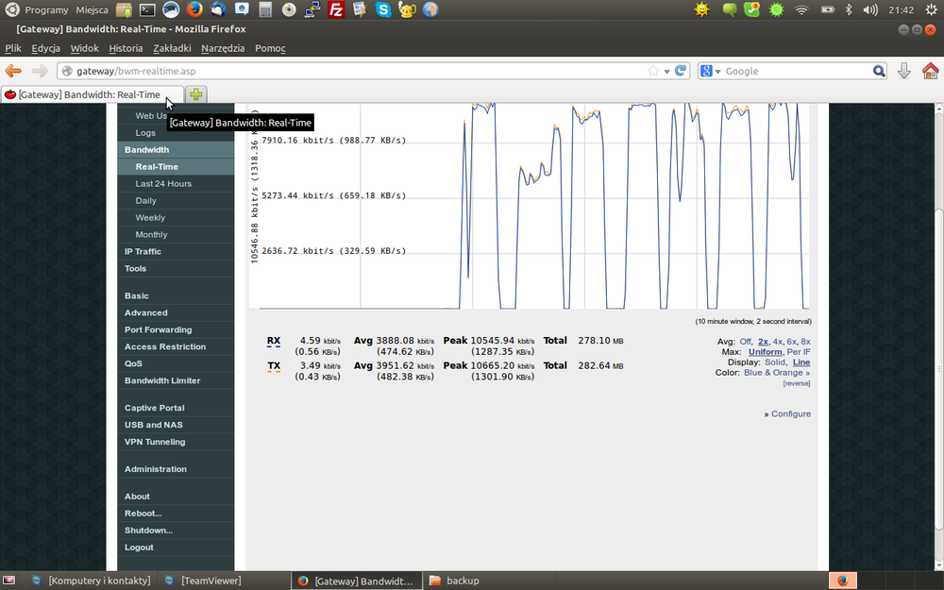944x590 pixels.
Task: Open the Firefox downloads arrow
Action: (x=903, y=71)
